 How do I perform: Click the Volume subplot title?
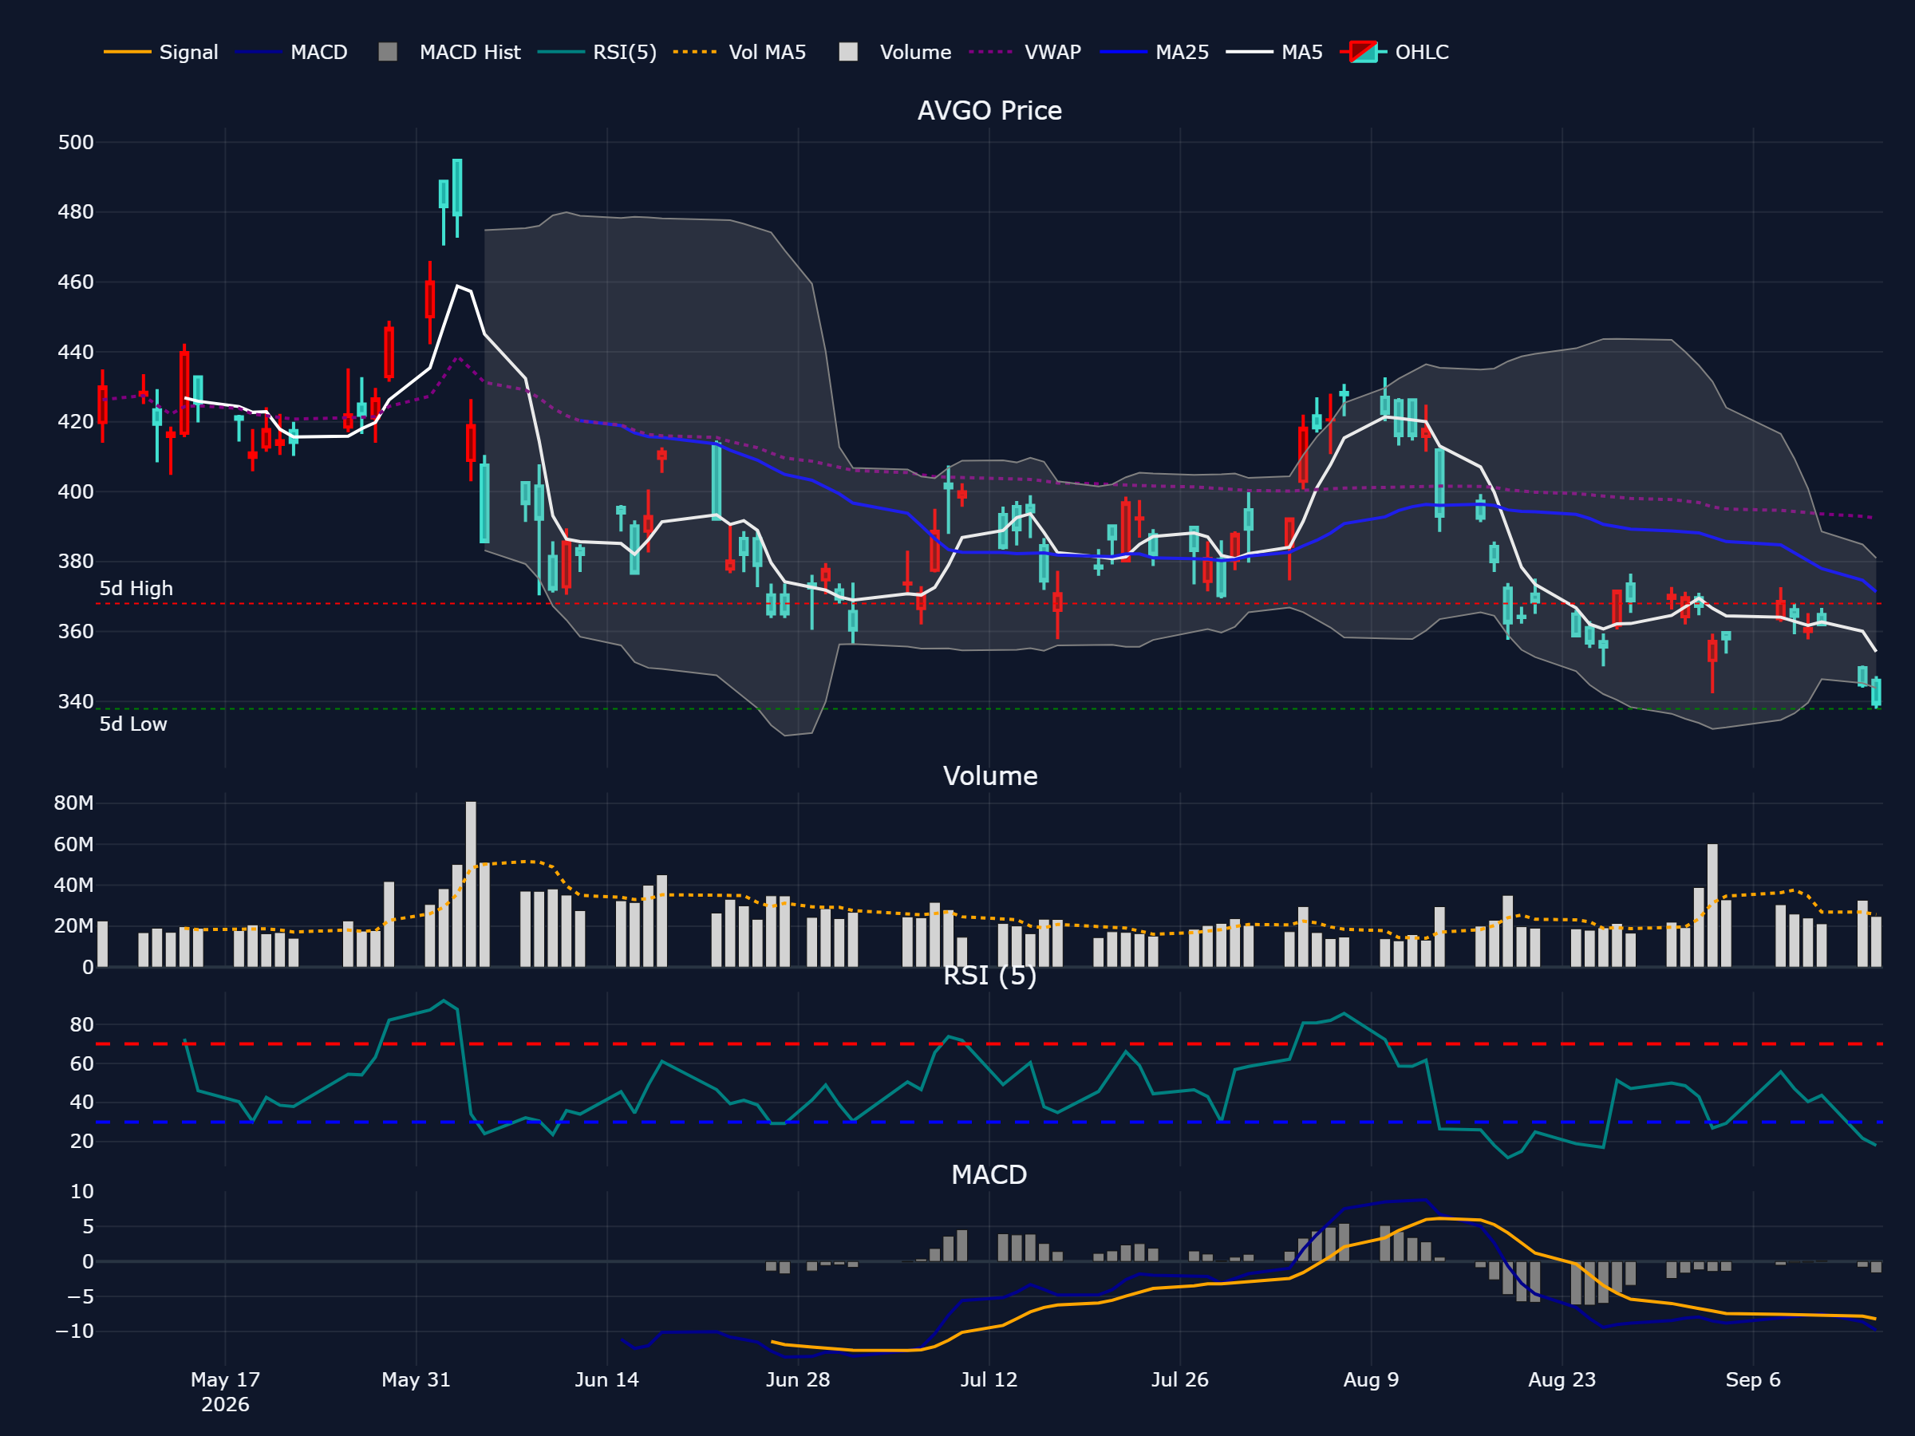coord(989,775)
